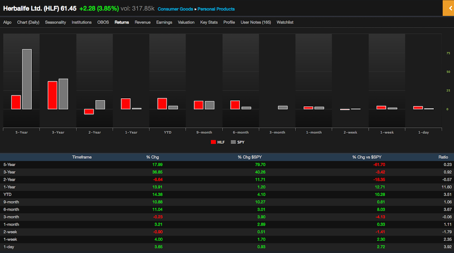
Task: Click the 3.92 ratio in 1-day row
Action: pyautogui.click(x=448, y=247)
